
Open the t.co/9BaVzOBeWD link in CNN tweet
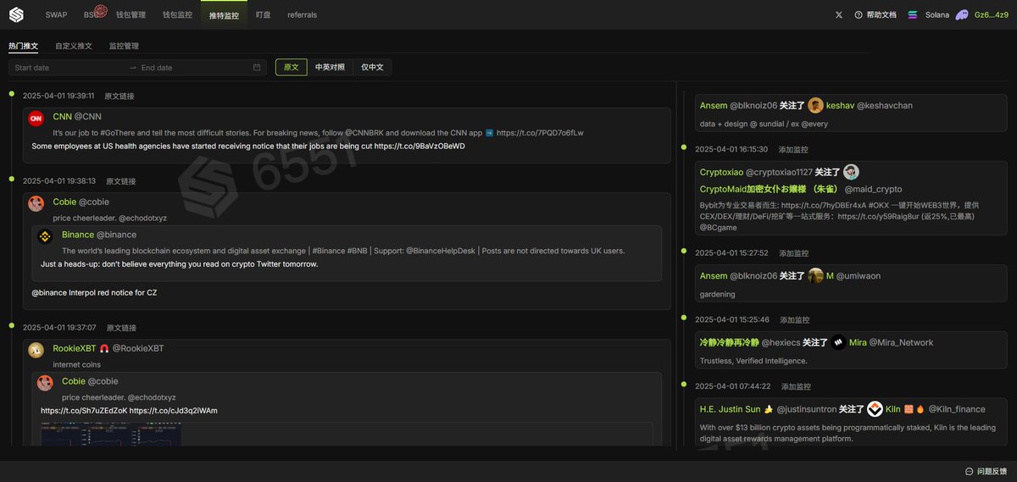click(420, 146)
